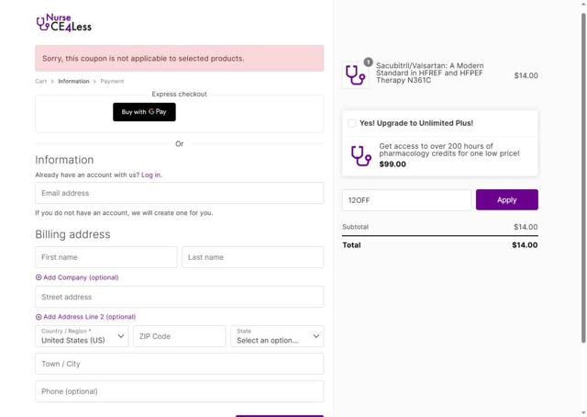Image resolution: width=587 pixels, height=417 pixels.
Task: Click the Subtotal $14.00 amount
Action: (526, 227)
